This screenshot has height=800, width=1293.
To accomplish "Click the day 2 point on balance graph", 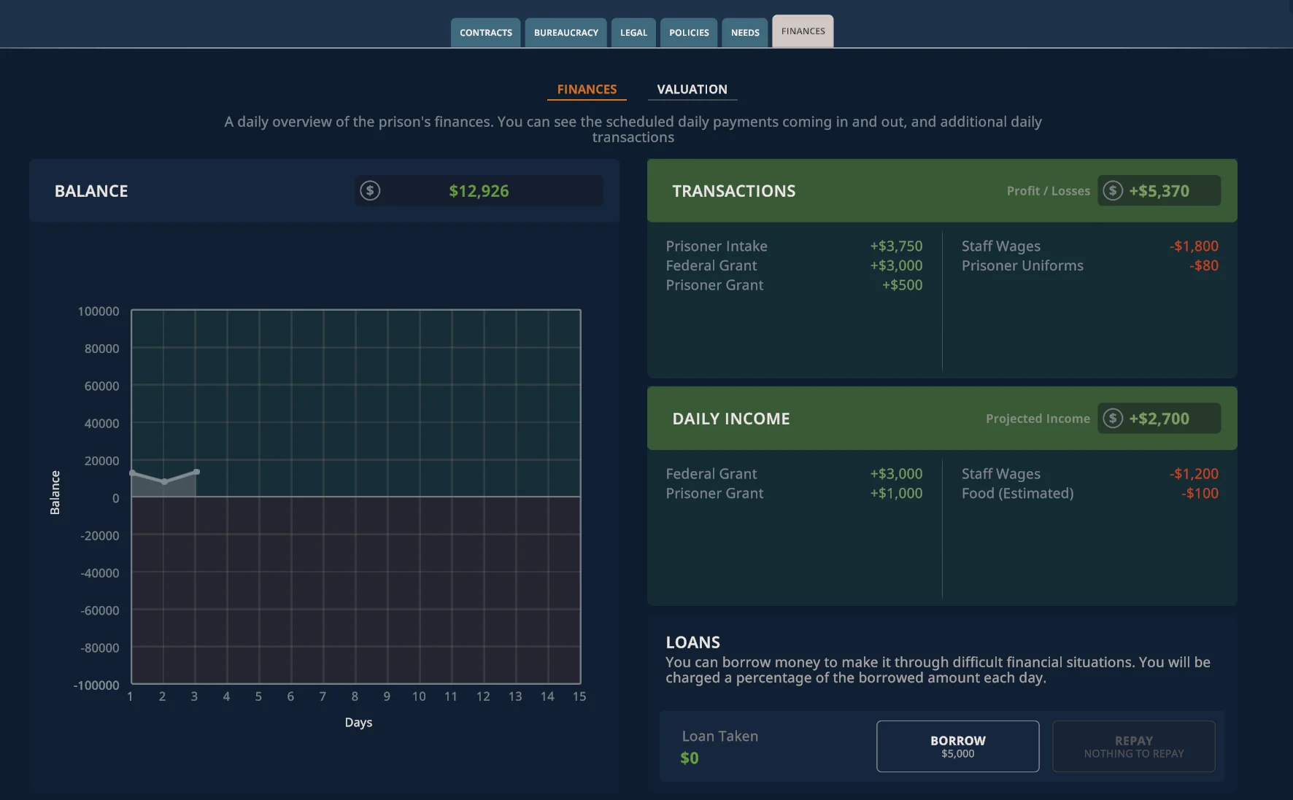I will 164,481.
